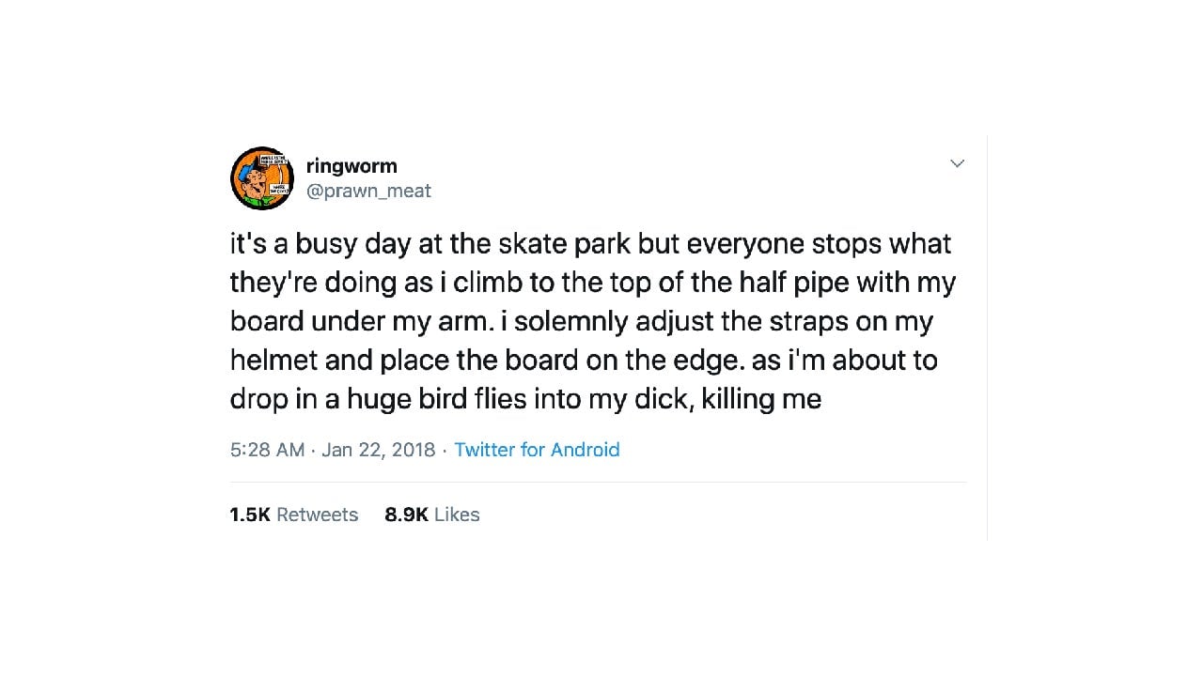Click the words "killing me" ending the tweet

(x=761, y=399)
